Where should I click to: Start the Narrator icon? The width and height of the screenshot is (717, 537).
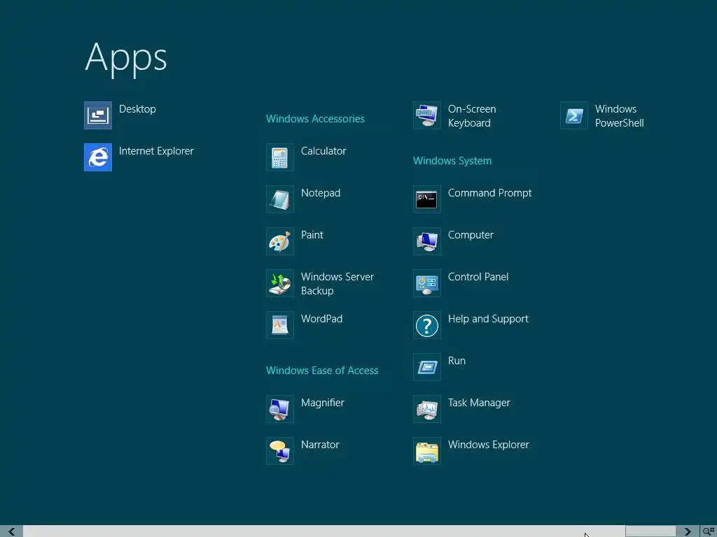click(x=280, y=451)
